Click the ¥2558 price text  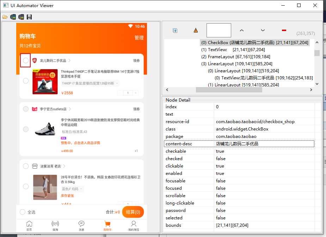(67, 93)
